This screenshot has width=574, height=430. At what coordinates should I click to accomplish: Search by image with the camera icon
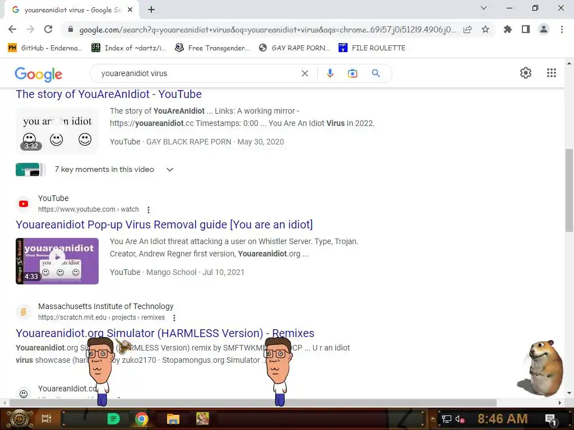[352, 73]
